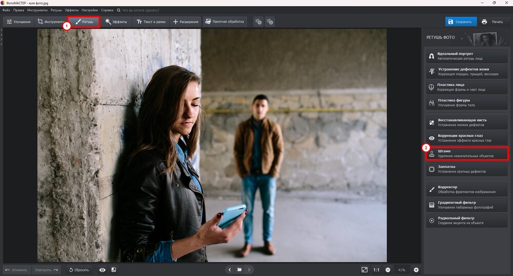Viewport: 513px width, 276px height.
Task: Open the file browser folder button
Action: tap(239, 269)
